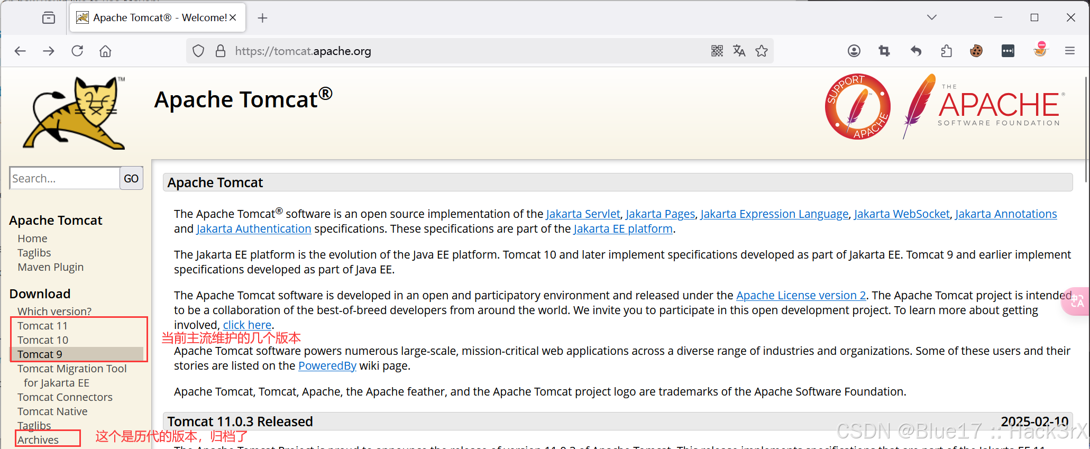The image size is (1090, 449).
Task: Bookmark this page with the star icon
Action: click(x=762, y=51)
